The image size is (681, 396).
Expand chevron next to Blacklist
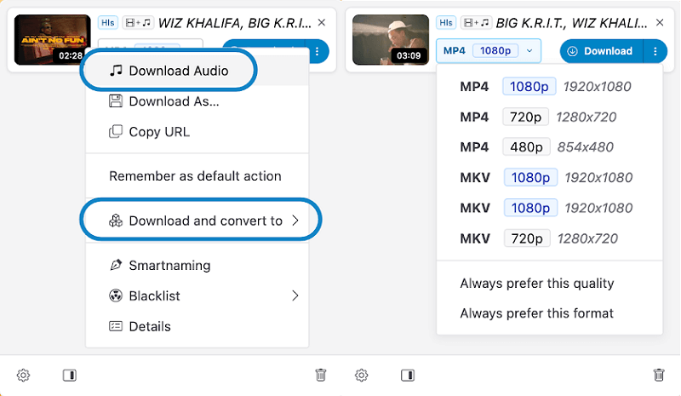point(295,296)
